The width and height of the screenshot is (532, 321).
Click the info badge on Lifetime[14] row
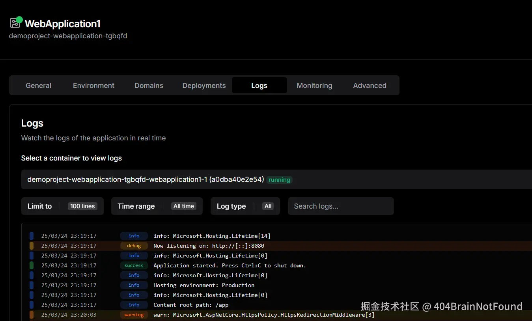tap(134, 236)
